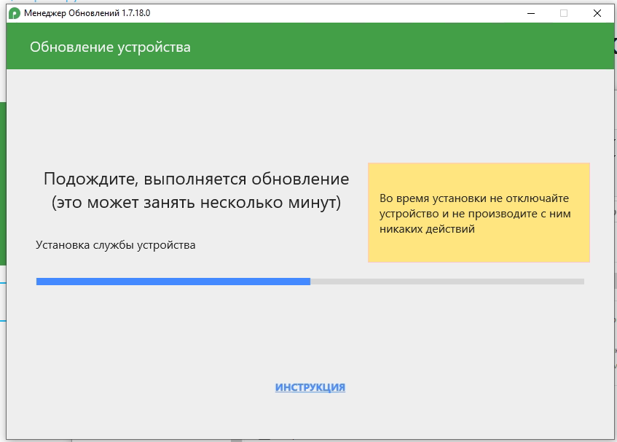Click empty green header area right of title
Image resolution: width=617 pixels, height=442 pixels.
tap(401, 47)
